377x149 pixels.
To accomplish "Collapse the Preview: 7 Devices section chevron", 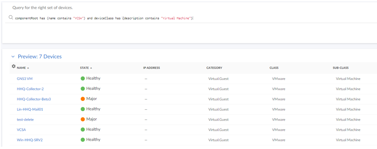I will [13, 57].
